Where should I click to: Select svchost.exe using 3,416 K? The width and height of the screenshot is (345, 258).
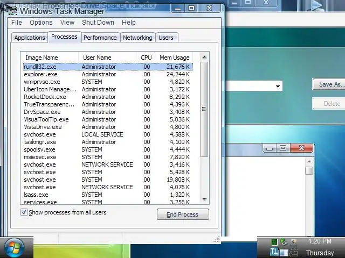coord(108,164)
